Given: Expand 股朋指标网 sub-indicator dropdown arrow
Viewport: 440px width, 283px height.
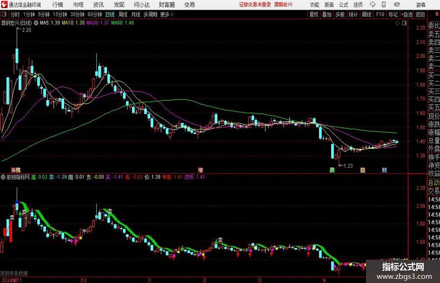Looking at the screenshot, I should click(x=3, y=177).
